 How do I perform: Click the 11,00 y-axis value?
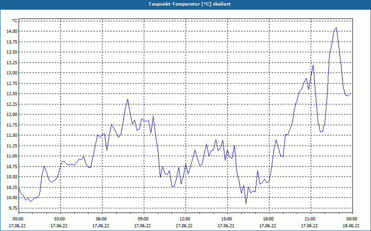pos(12,156)
